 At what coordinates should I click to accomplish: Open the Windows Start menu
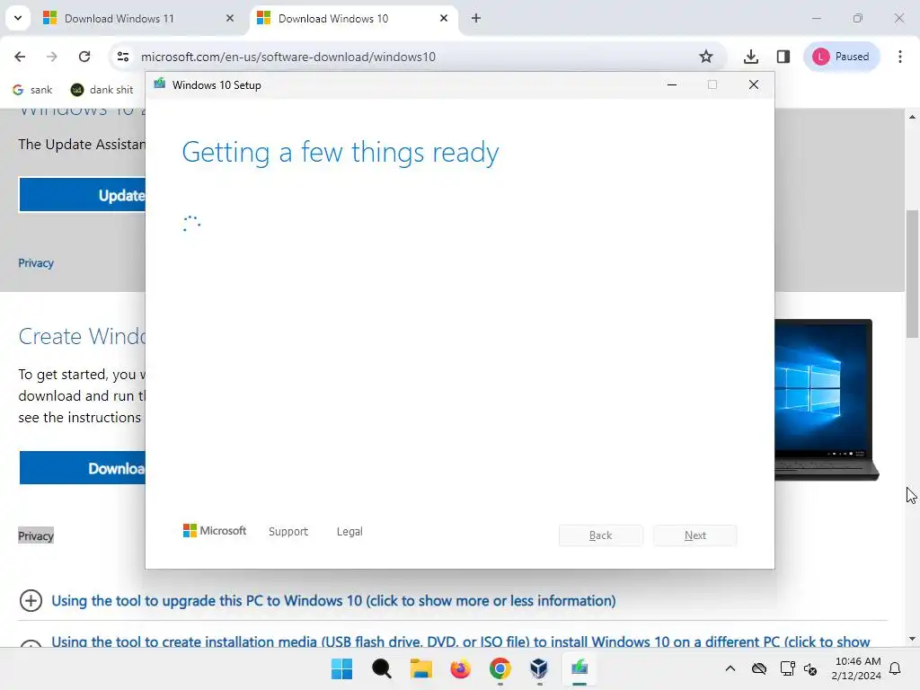point(341,668)
